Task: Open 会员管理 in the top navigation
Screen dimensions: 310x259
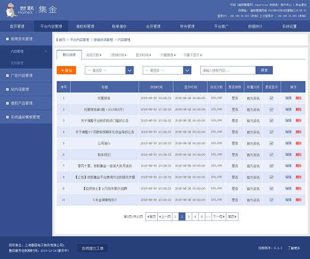Action: click(153, 26)
